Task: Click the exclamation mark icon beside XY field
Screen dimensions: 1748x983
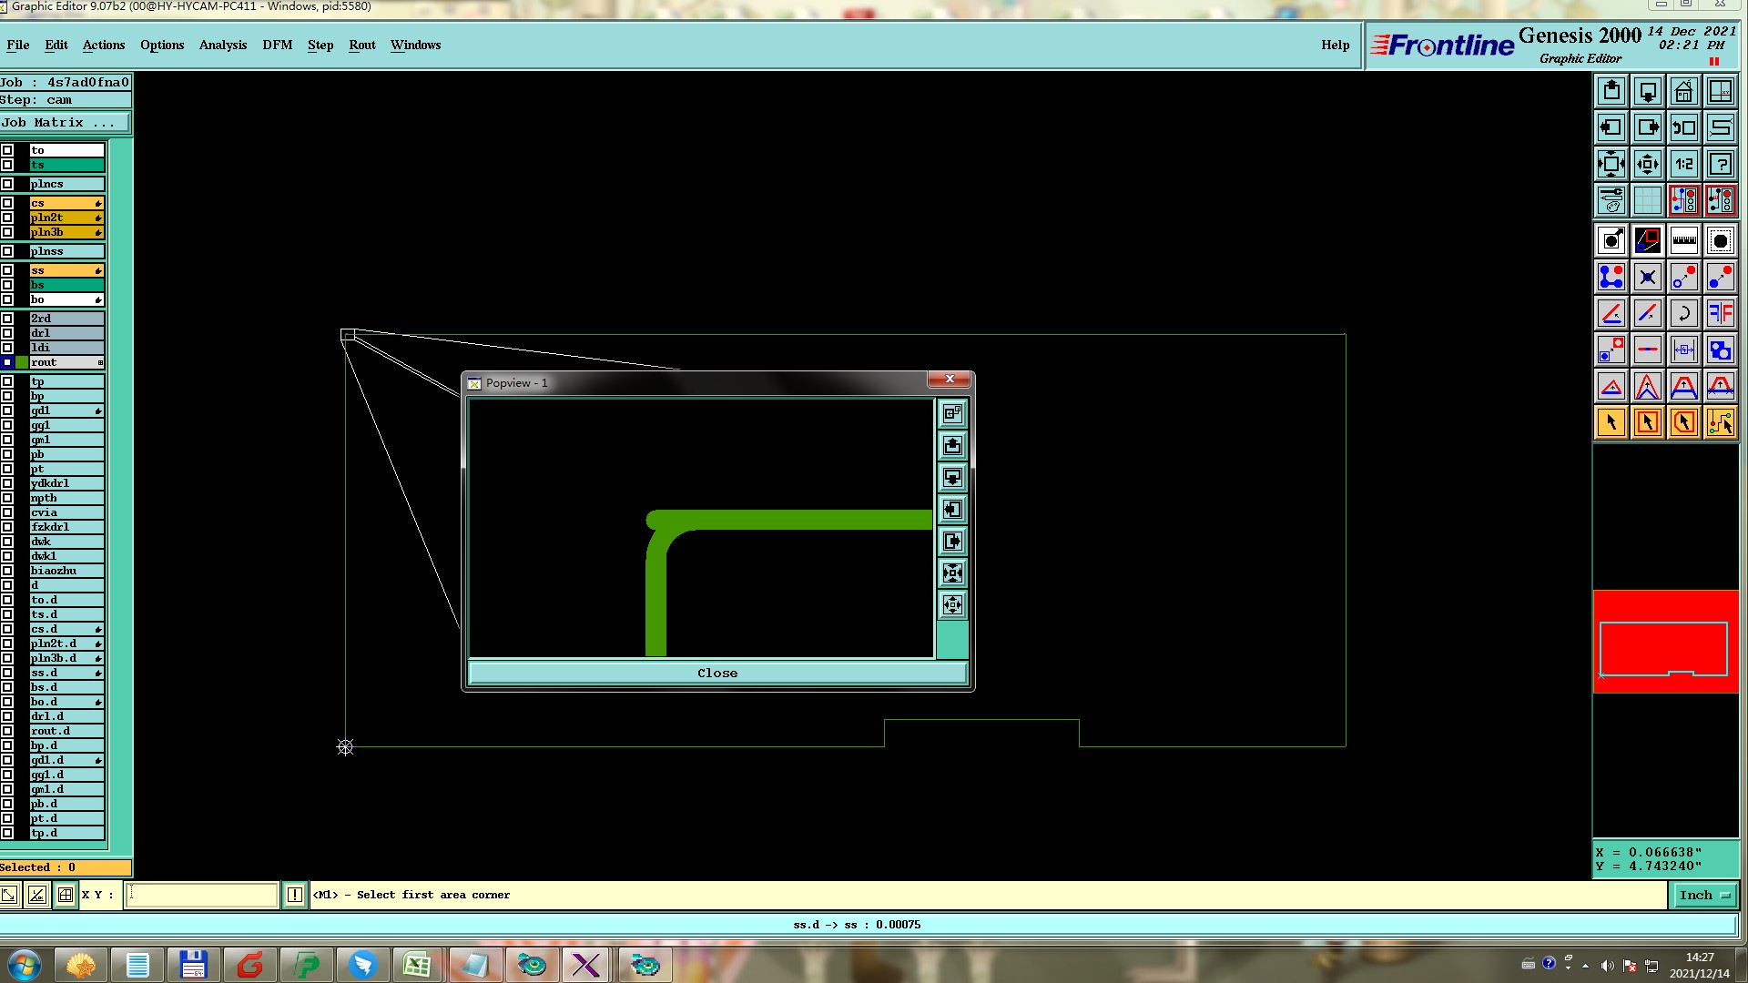Action: (295, 895)
